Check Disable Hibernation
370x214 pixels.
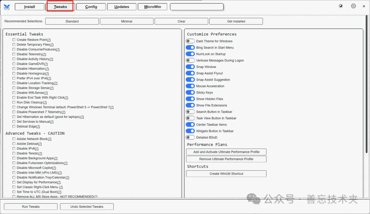pyautogui.click(x=14, y=69)
